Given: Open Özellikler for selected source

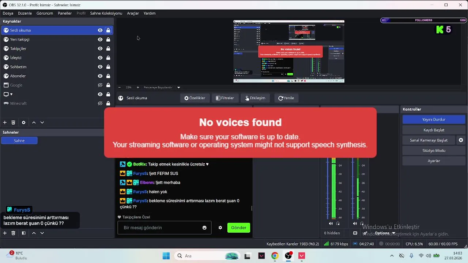Looking at the screenshot, I should (195, 98).
